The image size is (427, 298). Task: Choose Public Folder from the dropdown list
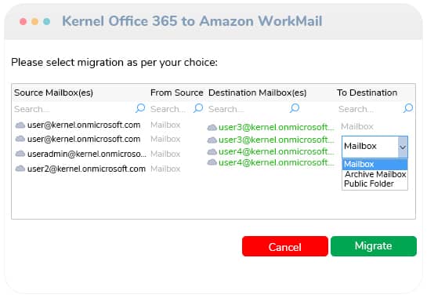(369, 184)
